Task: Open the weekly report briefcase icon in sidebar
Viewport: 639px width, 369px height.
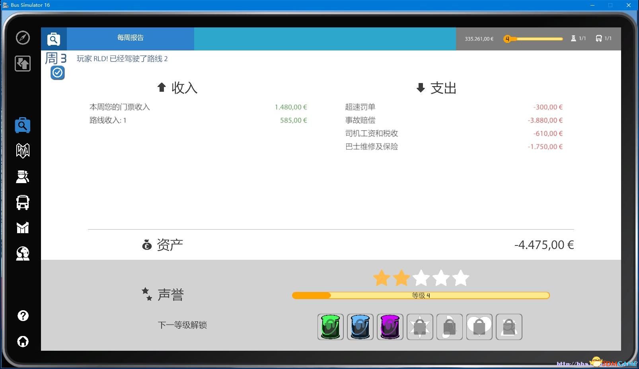Action: 23,125
